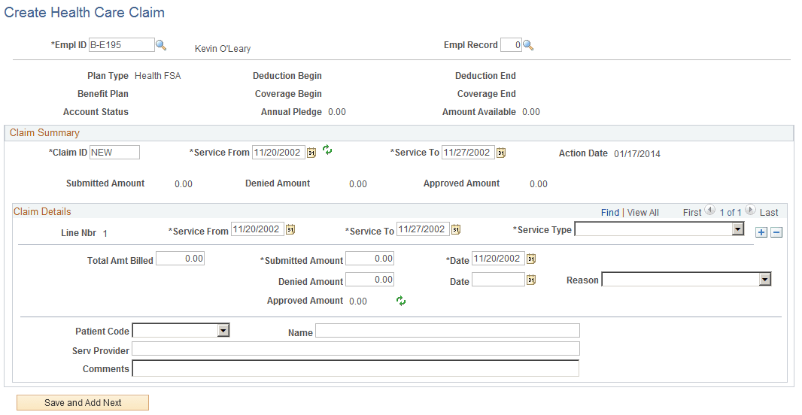Expand the Service Type dropdown
Image resolution: width=802 pixels, height=415 pixels.
pyautogui.click(x=737, y=229)
